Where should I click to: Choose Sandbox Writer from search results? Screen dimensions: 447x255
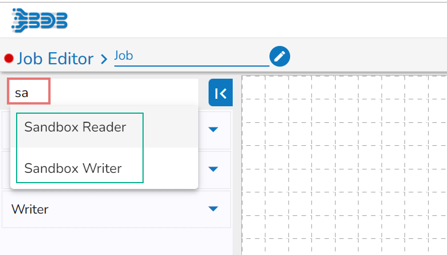click(x=73, y=168)
